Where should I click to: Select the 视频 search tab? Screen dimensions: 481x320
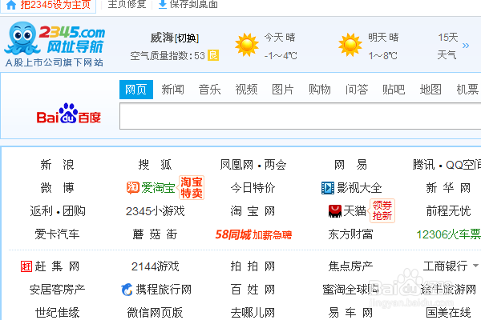pyautogui.click(x=246, y=90)
